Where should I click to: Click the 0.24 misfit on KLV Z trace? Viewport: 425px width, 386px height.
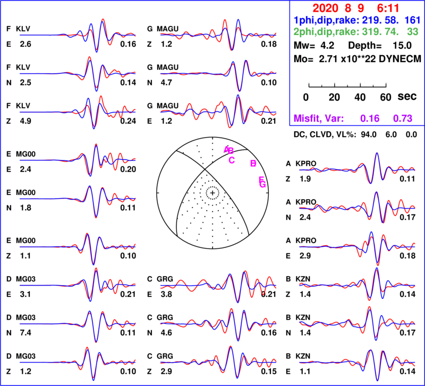tap(128, 121)
